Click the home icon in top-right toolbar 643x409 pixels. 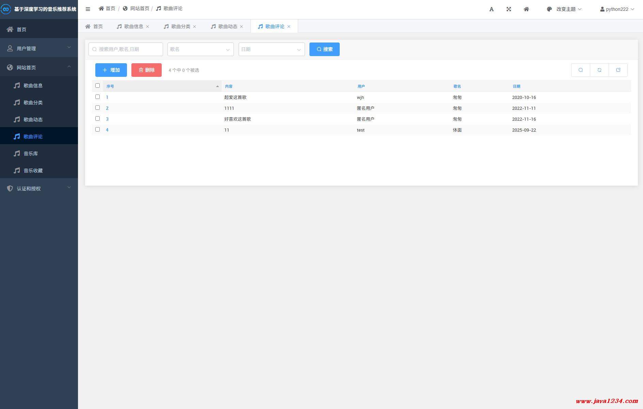[x=526, y=9]
